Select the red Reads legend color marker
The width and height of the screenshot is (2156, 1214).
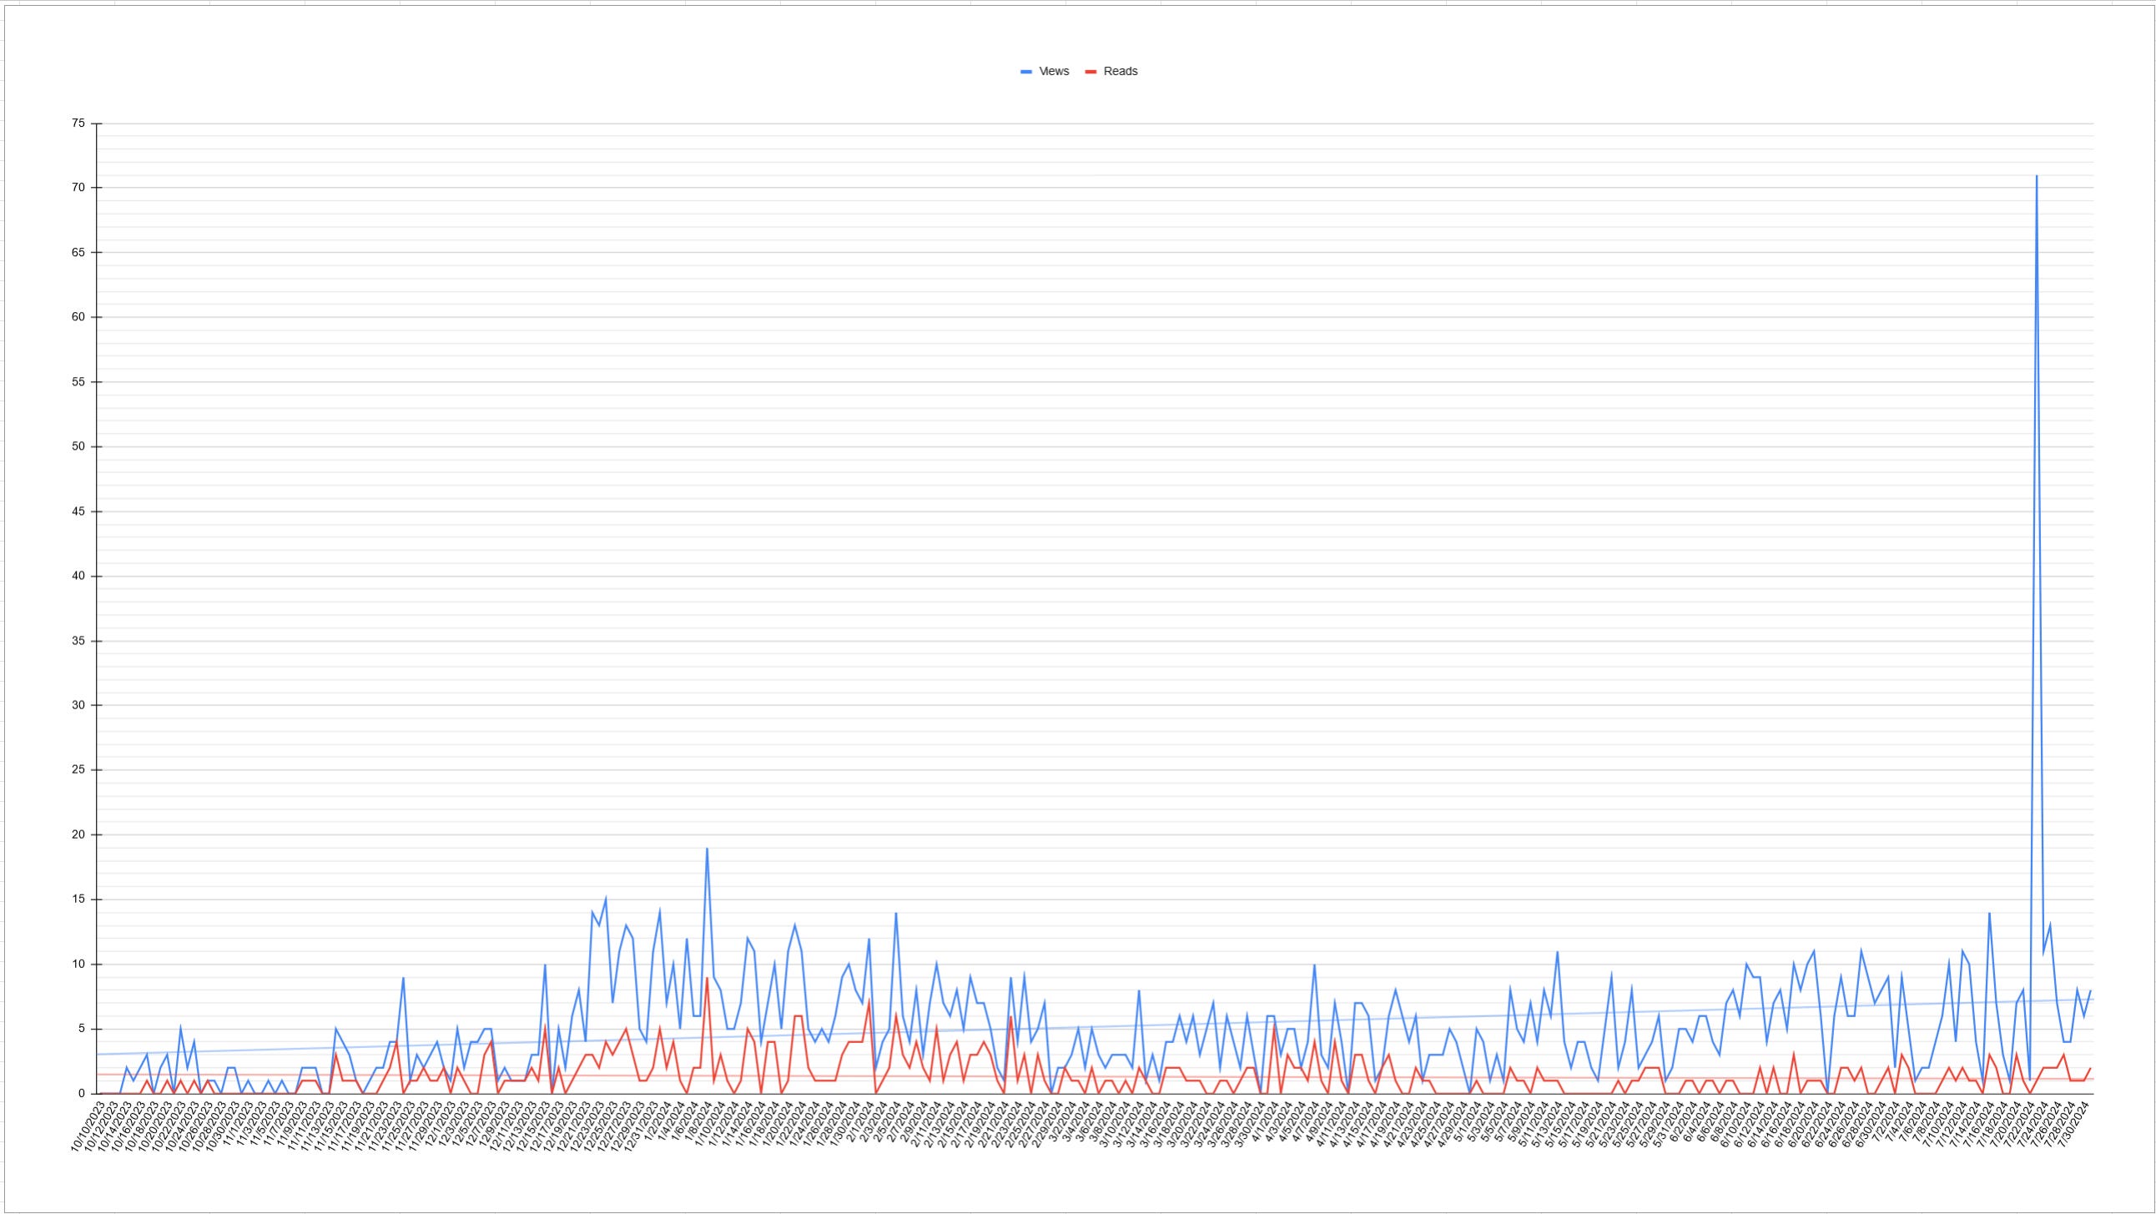(x=1091, y=72)
